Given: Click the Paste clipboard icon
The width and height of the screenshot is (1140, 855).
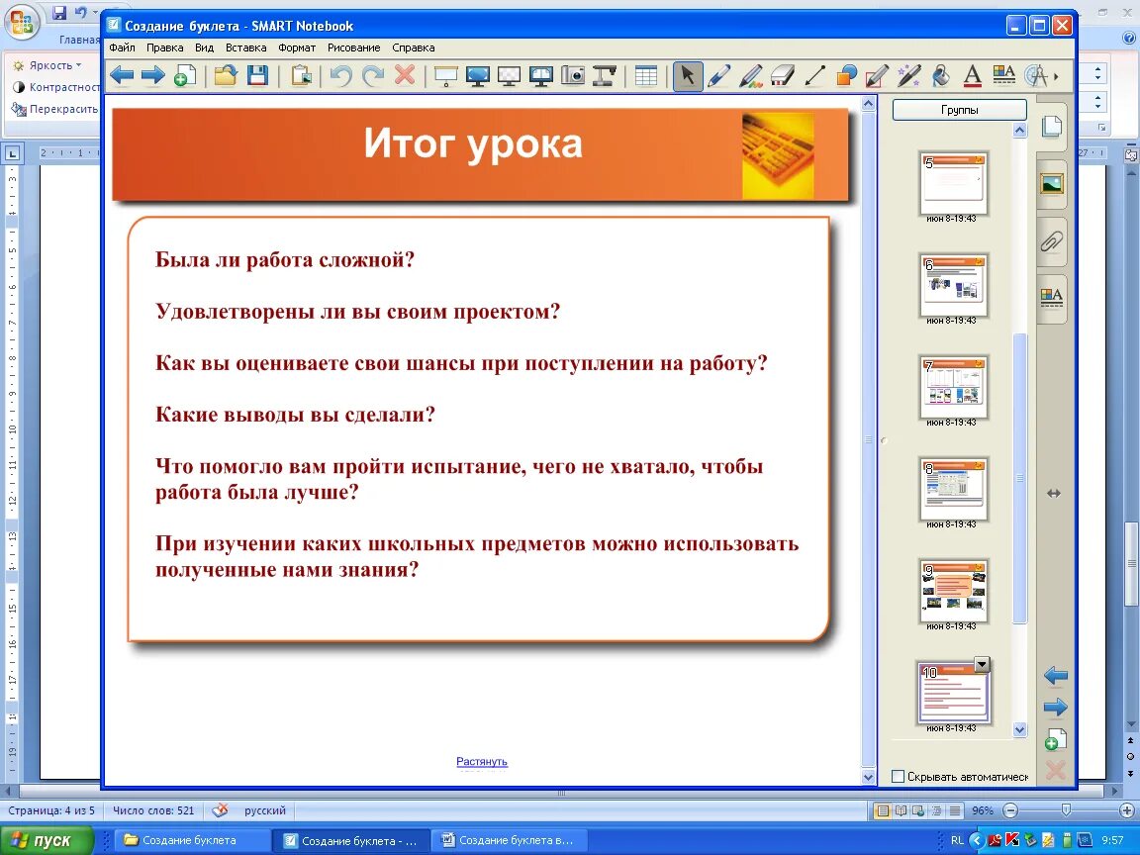Looking at the screenshot, I should [x=301, y=75].
